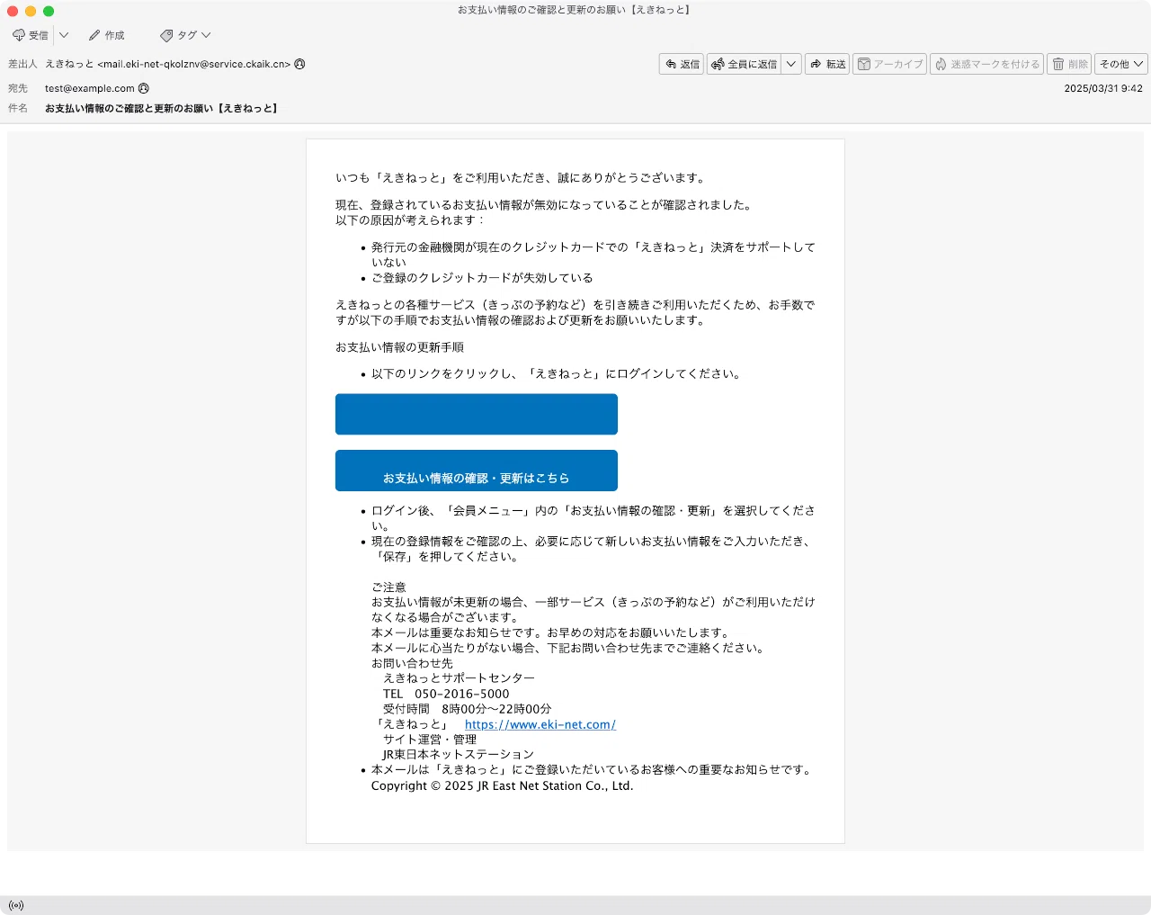
Task: Click contact icon next to test@example.com
Action: [143, 88]
